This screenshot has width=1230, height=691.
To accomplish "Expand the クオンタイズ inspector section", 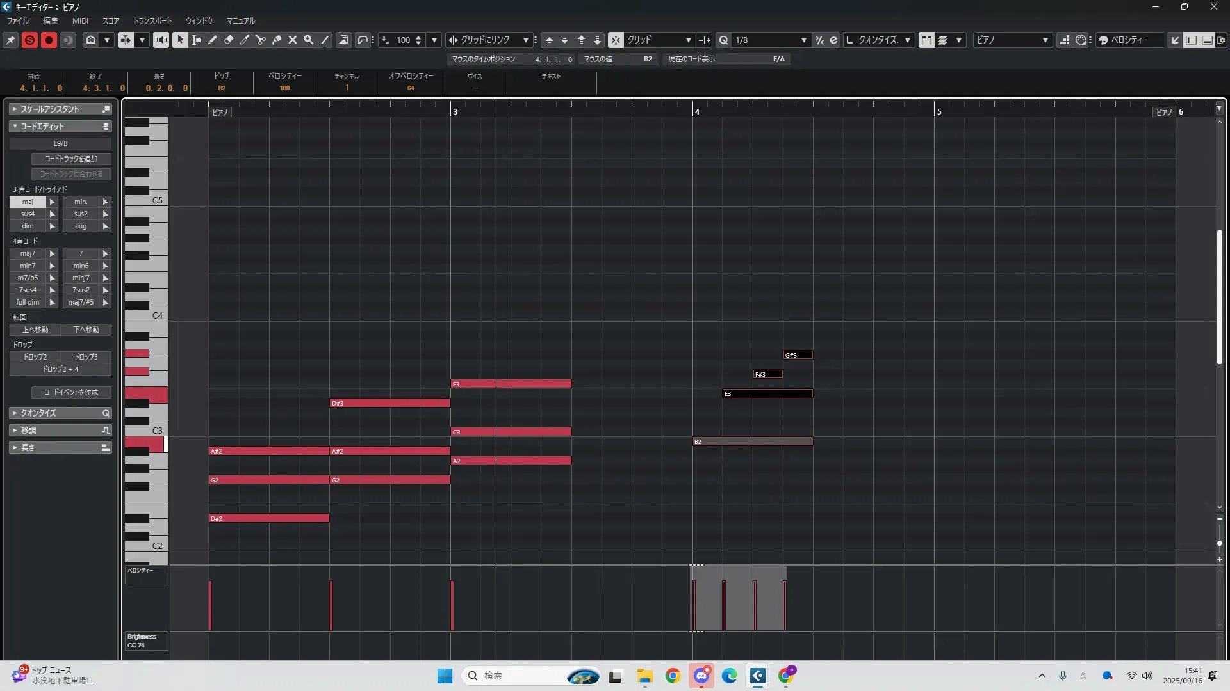I will tap(60, 413).
